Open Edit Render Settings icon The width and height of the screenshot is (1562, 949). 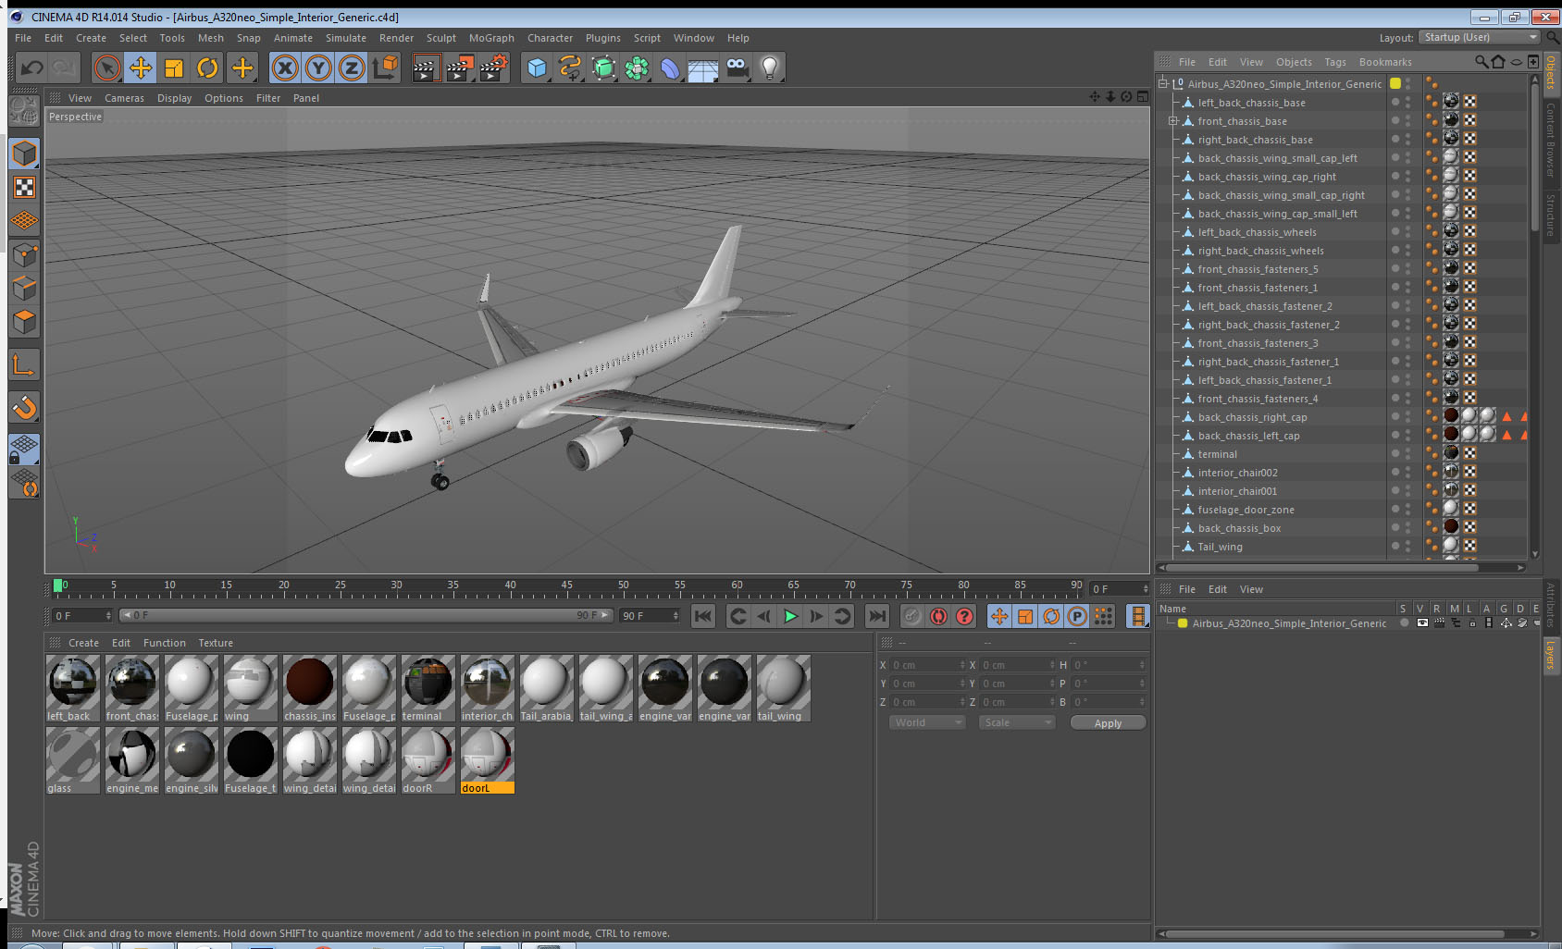(x=494, y=68)
